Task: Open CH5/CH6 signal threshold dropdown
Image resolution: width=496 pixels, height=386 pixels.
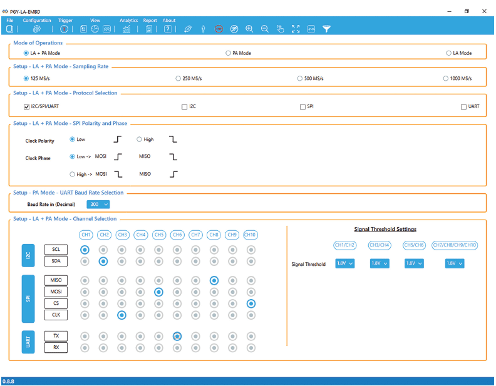Action: (414, 263)
